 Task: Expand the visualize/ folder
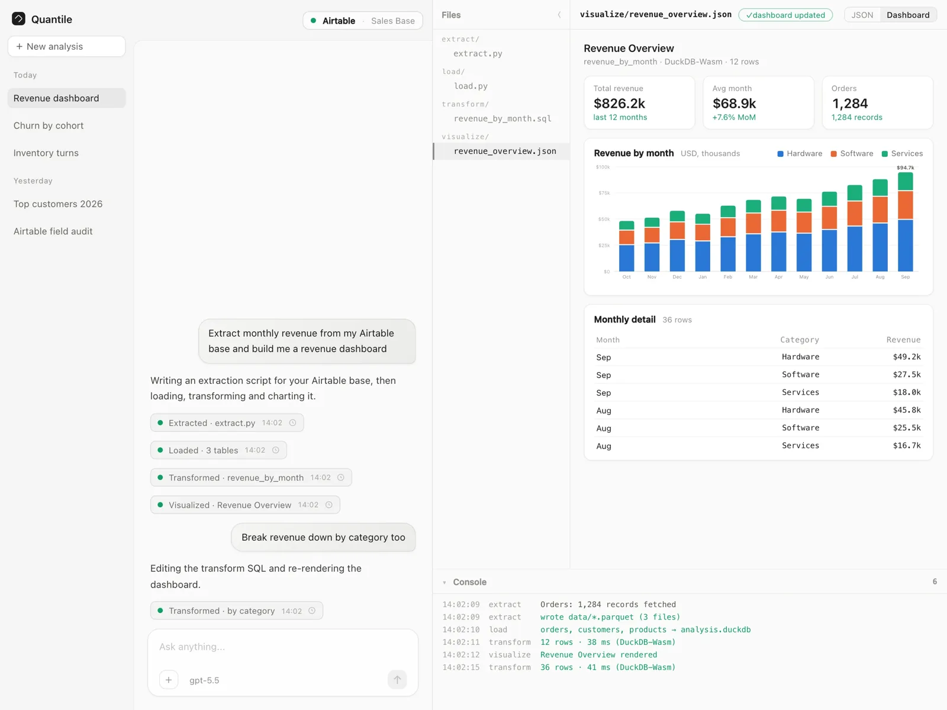point(465,137)
